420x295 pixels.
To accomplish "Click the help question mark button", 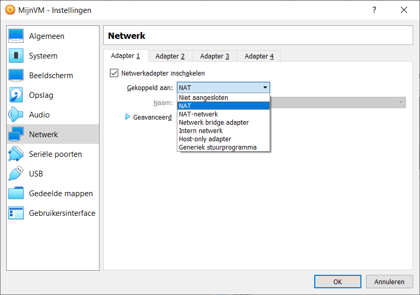I will [374, 10].
